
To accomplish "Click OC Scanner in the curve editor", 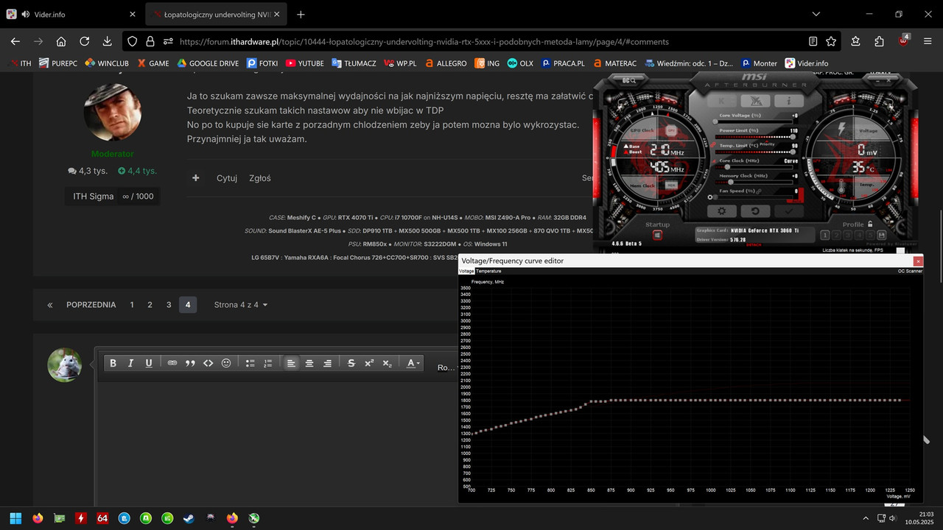I will [x=910, y=271].
